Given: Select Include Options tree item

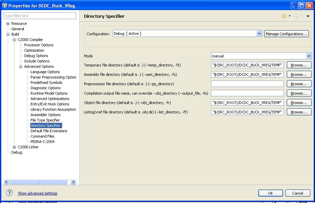Looking at the screenshot, I should tap(37, 61).
